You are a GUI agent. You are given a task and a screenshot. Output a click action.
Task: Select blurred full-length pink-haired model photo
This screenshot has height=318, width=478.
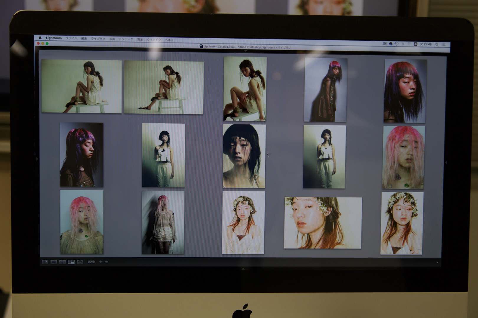click(163, 222)
